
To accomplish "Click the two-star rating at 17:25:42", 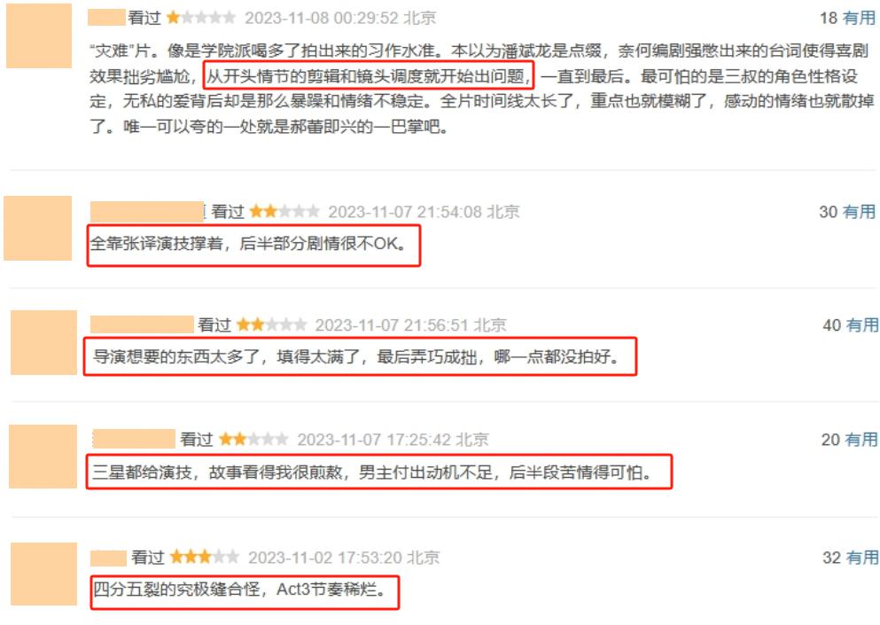I will tap(253, 439).
